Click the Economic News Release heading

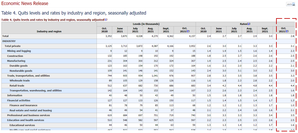[25, 3]
